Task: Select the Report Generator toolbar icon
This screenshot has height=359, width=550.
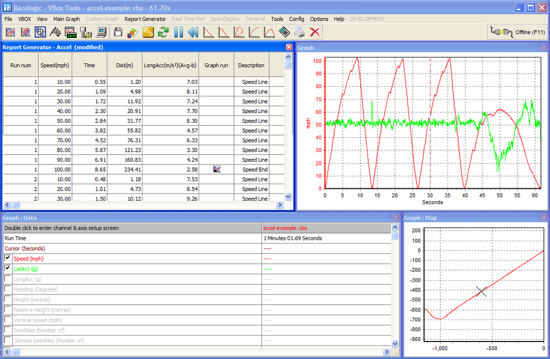Action: point(40,32)
